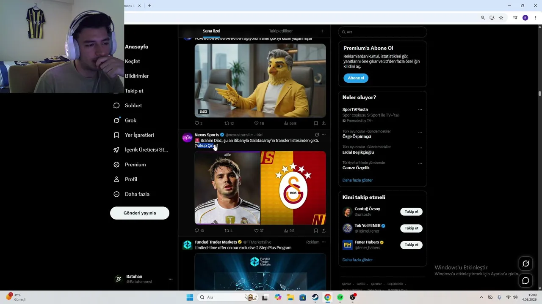
Task: Open account menu next to Batuhan
Action: pyautogui.click(x=171, y=279)
